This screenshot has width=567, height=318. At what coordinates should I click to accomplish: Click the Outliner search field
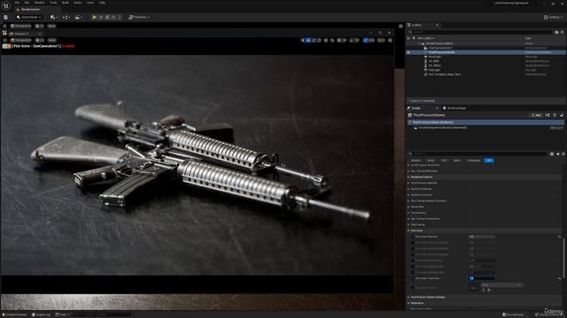coord(480,32)
